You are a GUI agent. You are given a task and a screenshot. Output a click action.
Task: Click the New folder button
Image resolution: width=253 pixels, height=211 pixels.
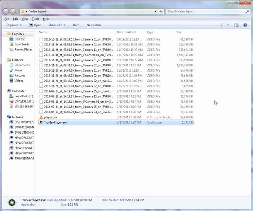click(x=94, y=25)
